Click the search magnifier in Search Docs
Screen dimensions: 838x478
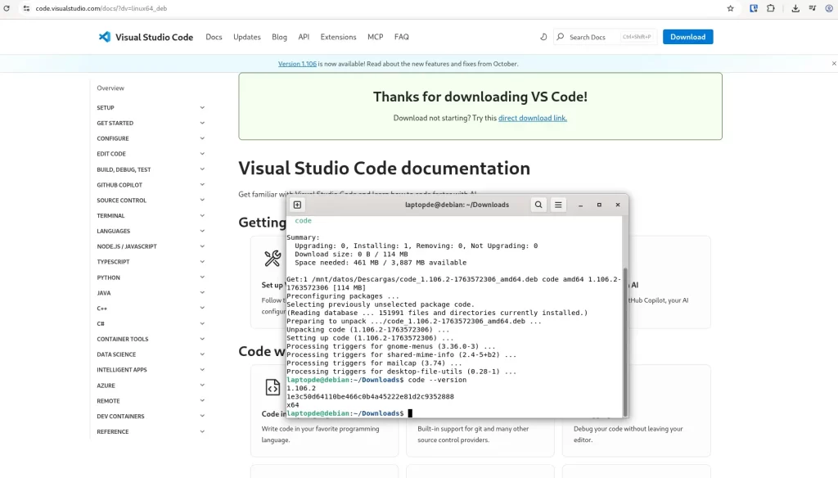coord(560,37)
